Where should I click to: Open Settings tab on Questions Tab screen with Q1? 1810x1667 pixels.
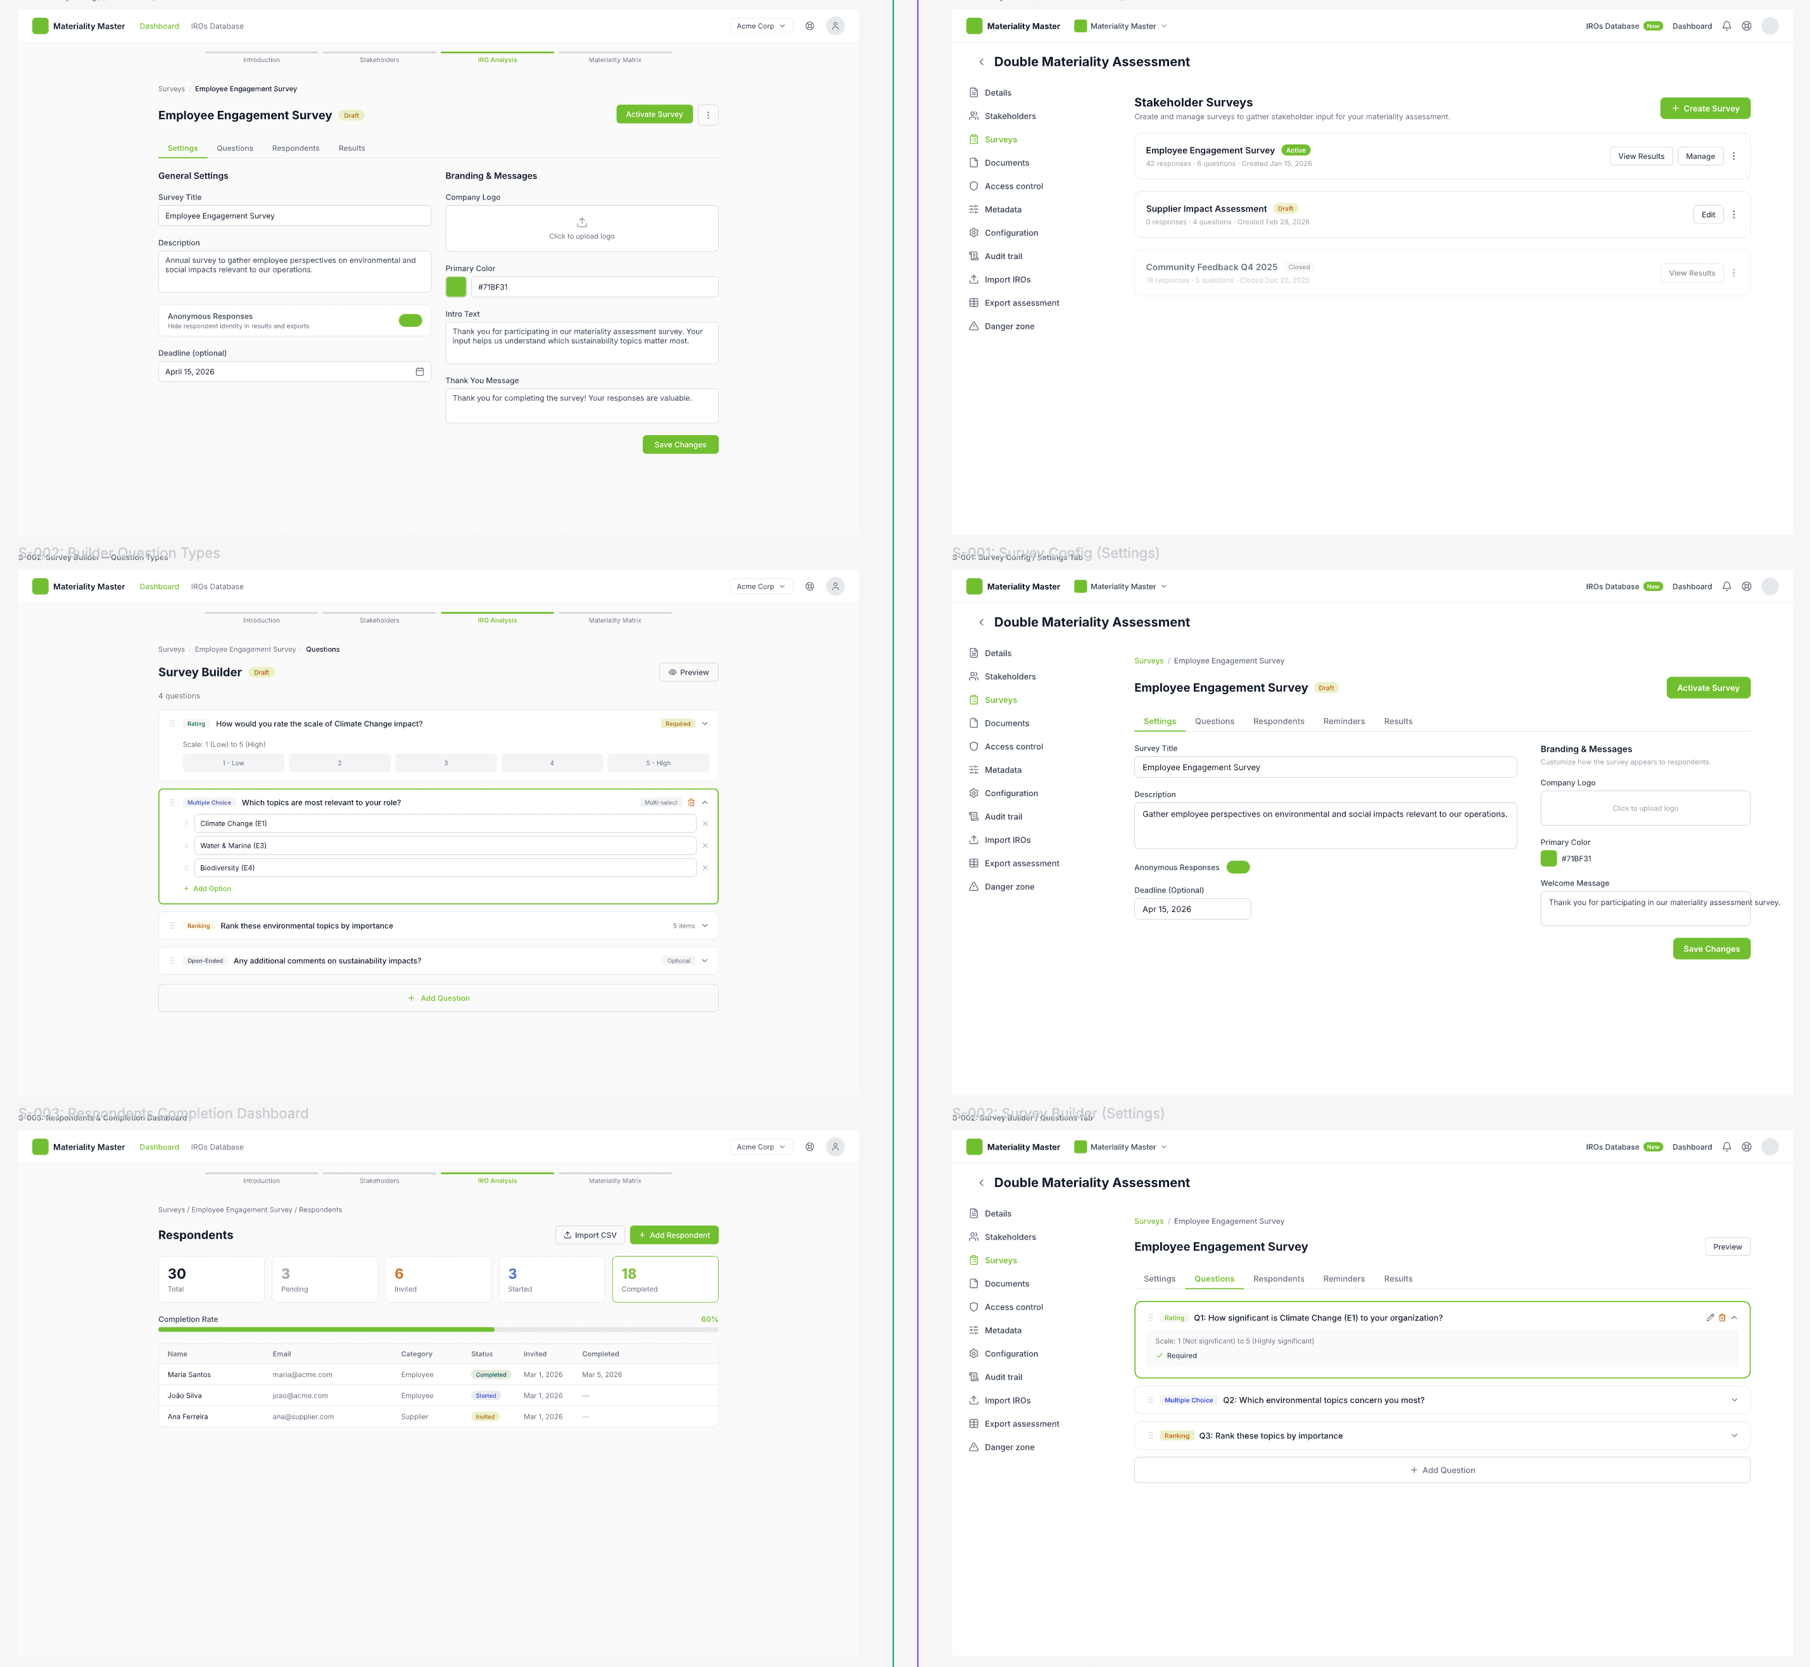click(x=1159, y=1278)
